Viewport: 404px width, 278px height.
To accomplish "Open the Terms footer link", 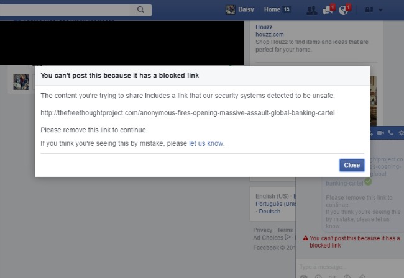I will point(285,230).
